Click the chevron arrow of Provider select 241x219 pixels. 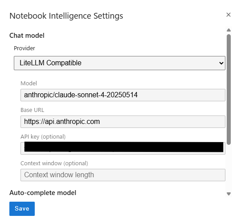pos(221,63)
